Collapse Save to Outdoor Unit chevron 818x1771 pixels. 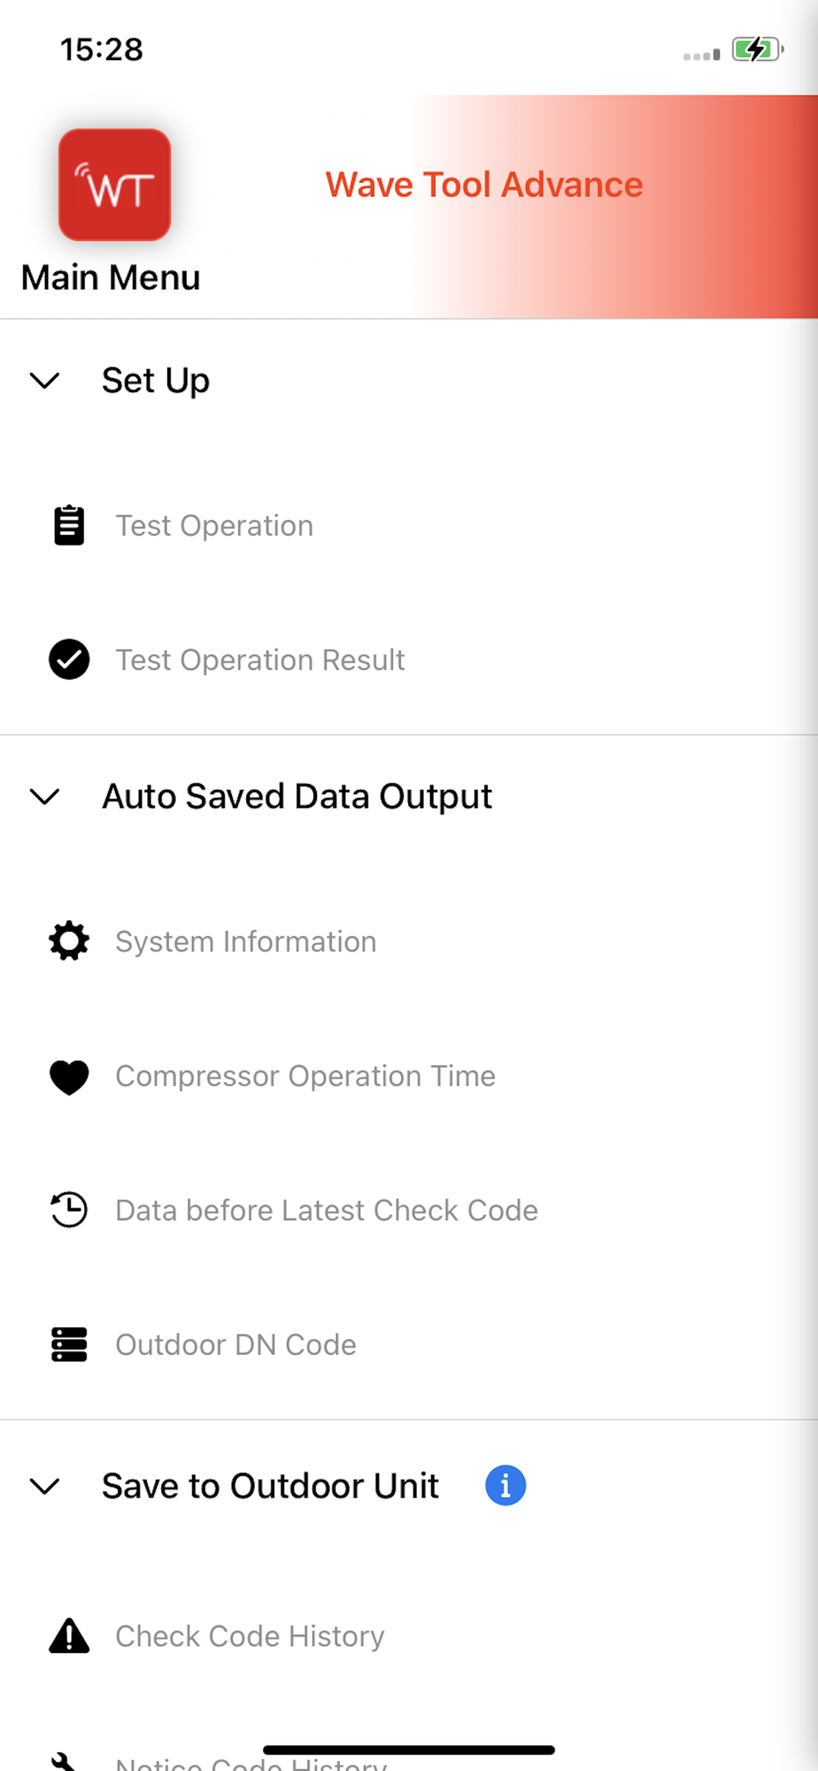tap(44, 1486)
